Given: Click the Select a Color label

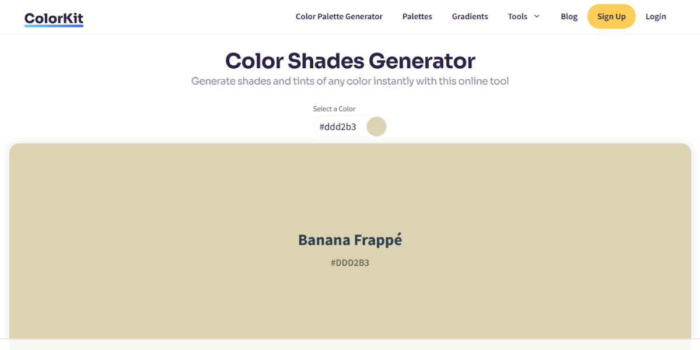Looking at the screenshot, I should pos(334,108).
